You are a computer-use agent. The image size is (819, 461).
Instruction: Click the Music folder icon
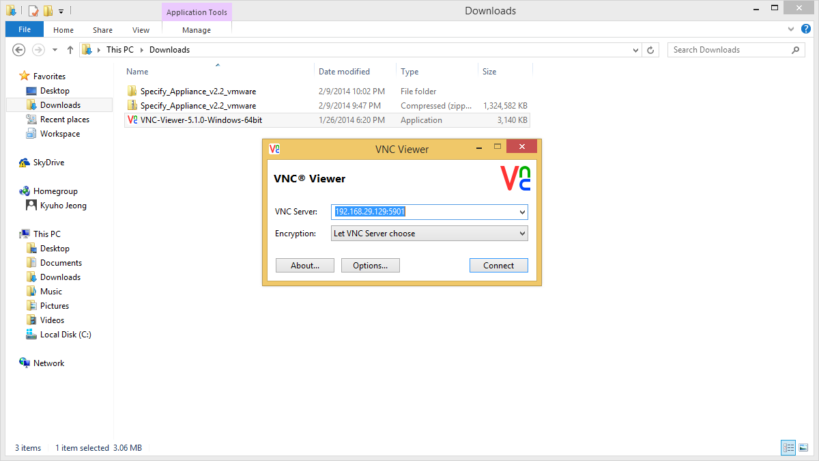click(31, 292)
